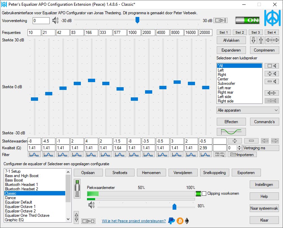The image size is (283, 228).
Task: Click the filter type icon under 10 Hz
Action: click(x=34, y=154)
